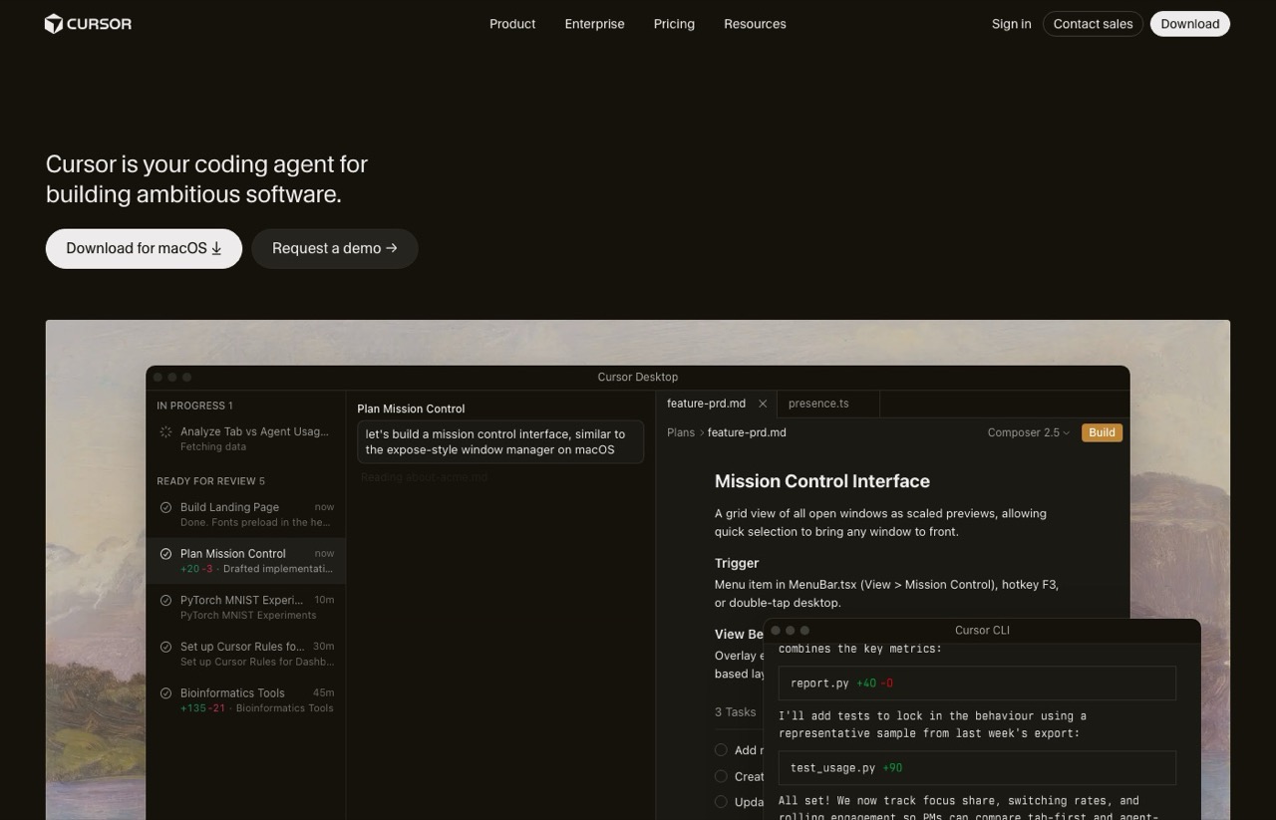Go to the Pricing page

[x=674, y=24]
